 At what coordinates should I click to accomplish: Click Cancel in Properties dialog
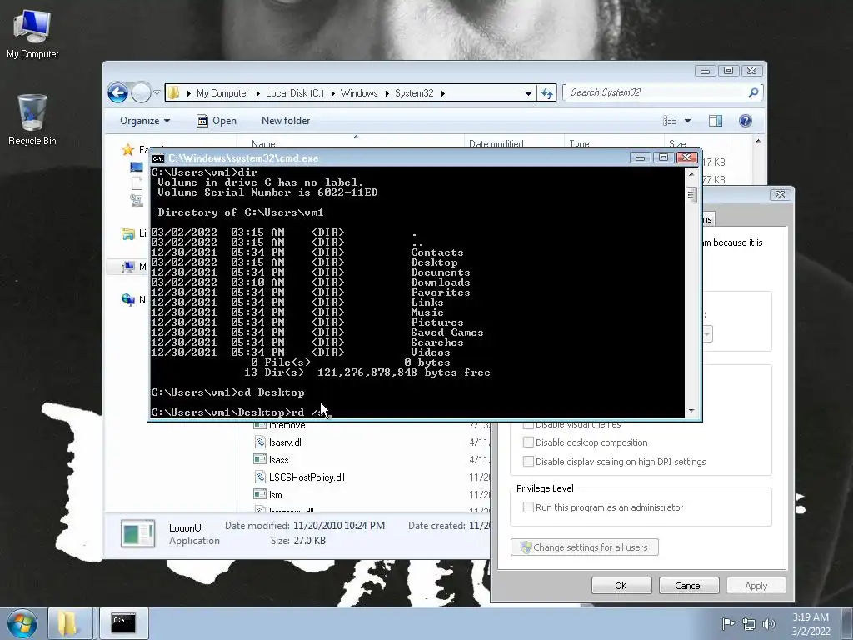tap(689, 586)
